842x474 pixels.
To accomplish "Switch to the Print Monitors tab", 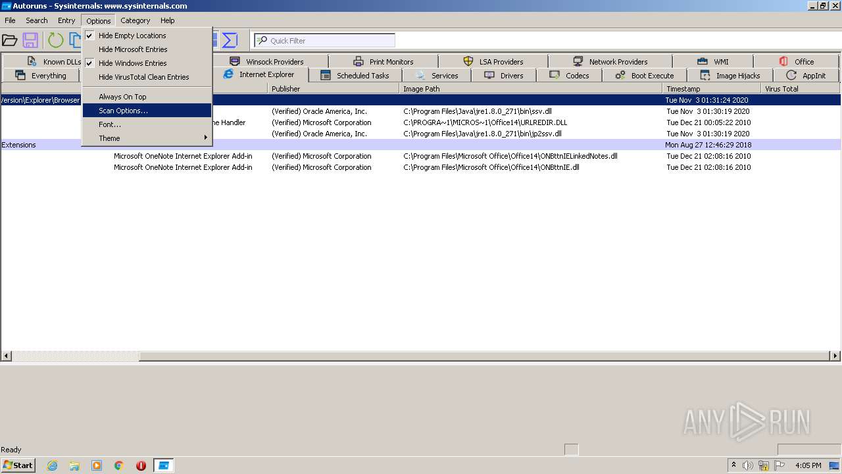I will (384, 61).
